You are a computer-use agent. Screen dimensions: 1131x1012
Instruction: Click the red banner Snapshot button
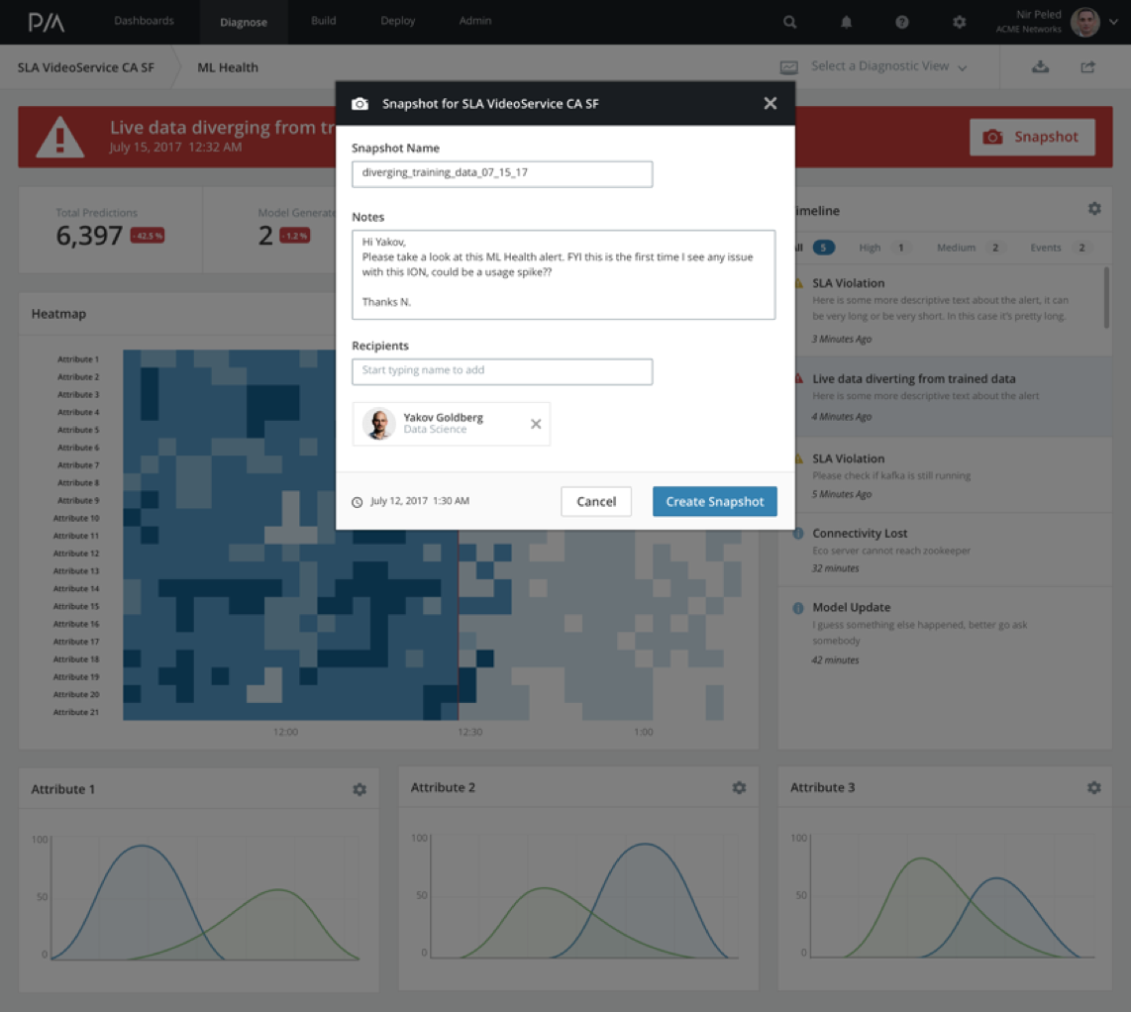(x=1031, y=137)
